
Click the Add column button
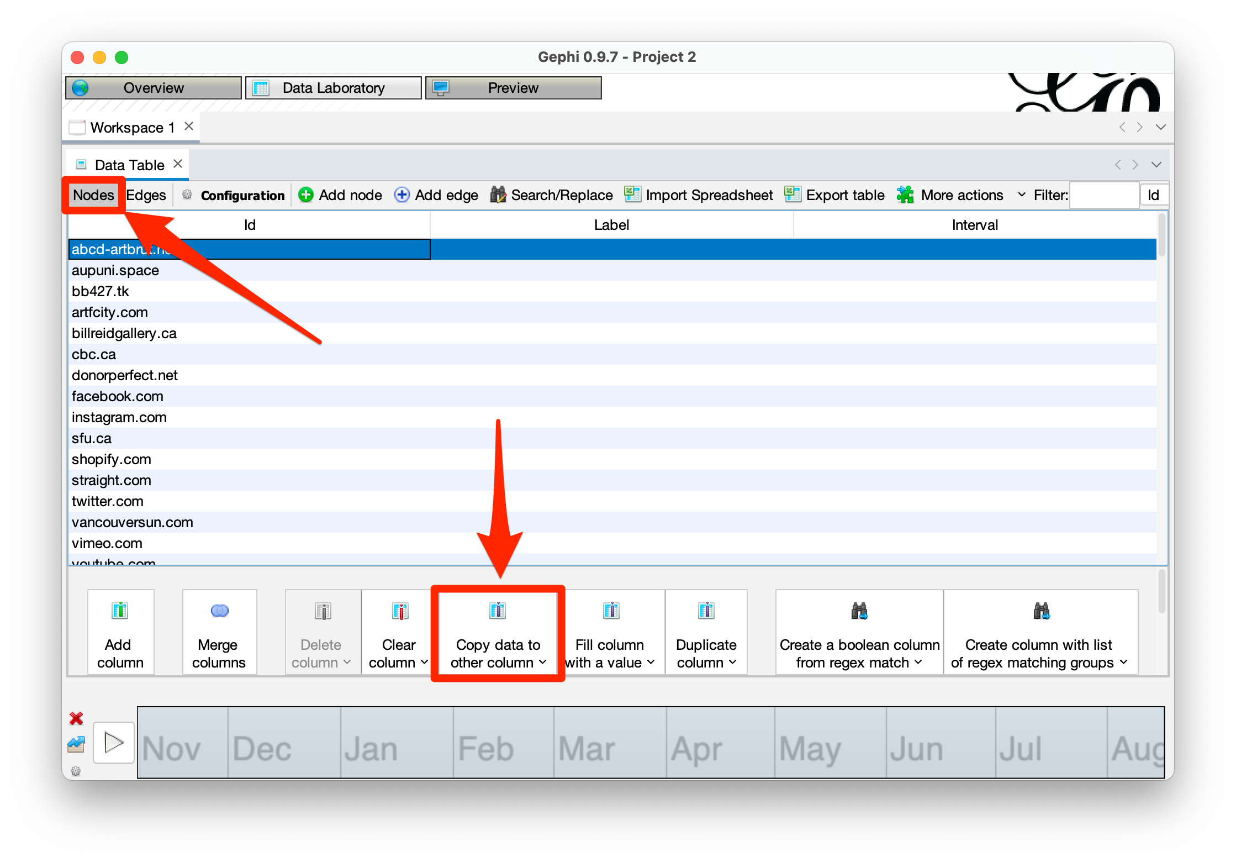coord(120,633)
